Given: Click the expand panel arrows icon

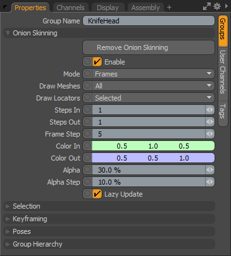Looking at the screenshot, I should point(207,6).
